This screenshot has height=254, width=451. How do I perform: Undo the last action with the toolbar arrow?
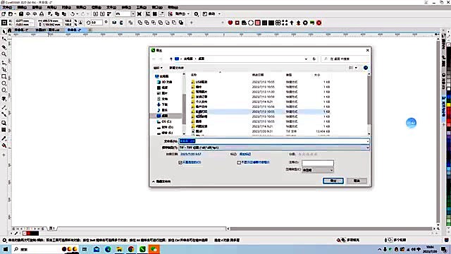[x=73, y=14]
